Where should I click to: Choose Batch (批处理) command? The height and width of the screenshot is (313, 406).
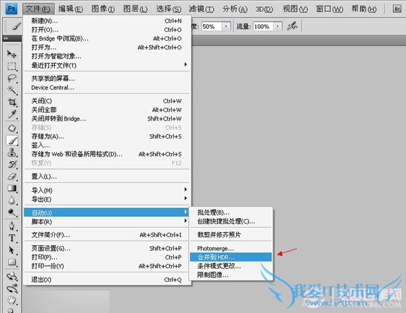click(x=231, y=212)
